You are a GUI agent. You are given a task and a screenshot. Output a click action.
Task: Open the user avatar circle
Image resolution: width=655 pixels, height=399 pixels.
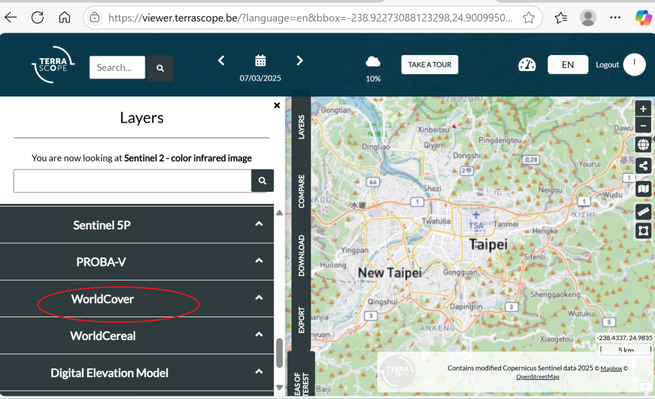(x=634, y=65)
